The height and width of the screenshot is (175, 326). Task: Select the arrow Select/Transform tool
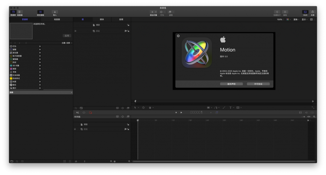tap(135, 107)
